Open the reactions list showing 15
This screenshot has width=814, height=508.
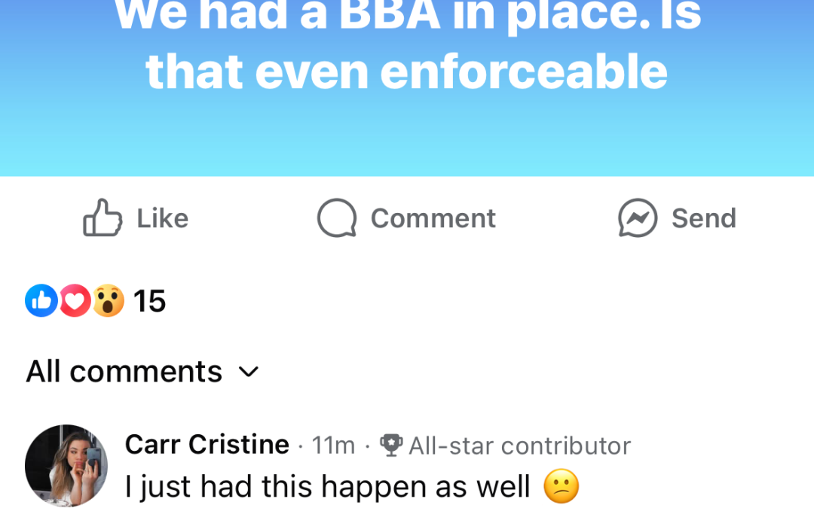149,301
